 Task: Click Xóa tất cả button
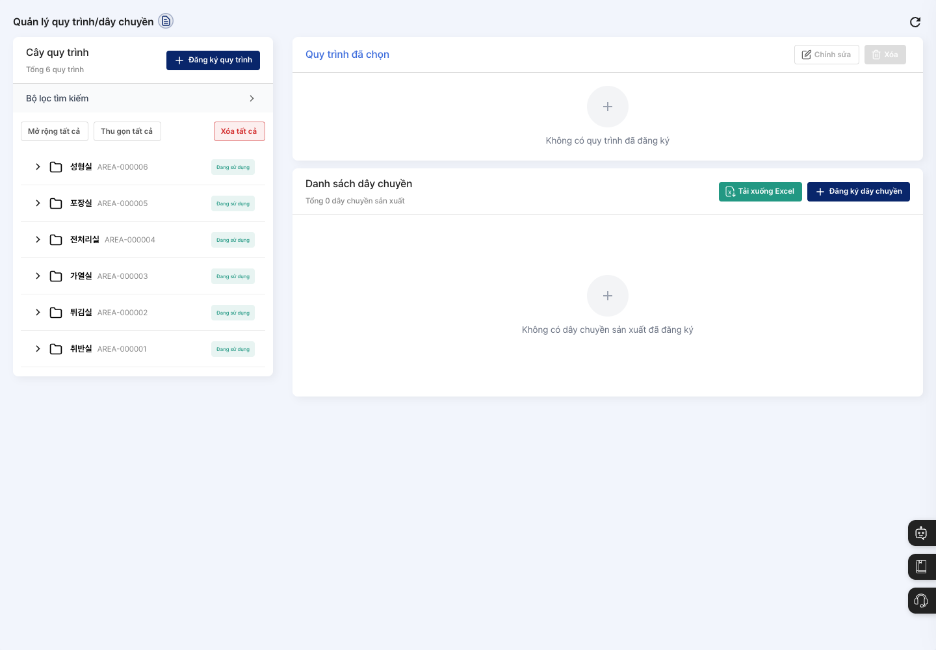coord(239,131)
